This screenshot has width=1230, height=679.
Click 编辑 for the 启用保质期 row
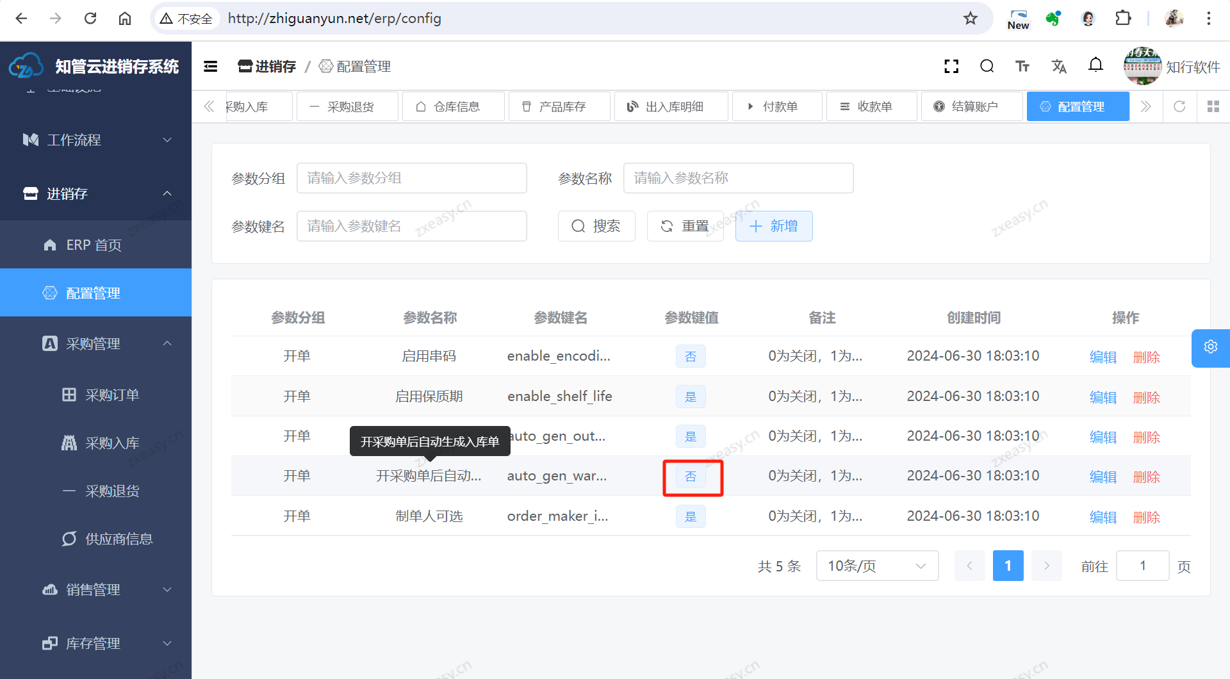point(1103,397)
